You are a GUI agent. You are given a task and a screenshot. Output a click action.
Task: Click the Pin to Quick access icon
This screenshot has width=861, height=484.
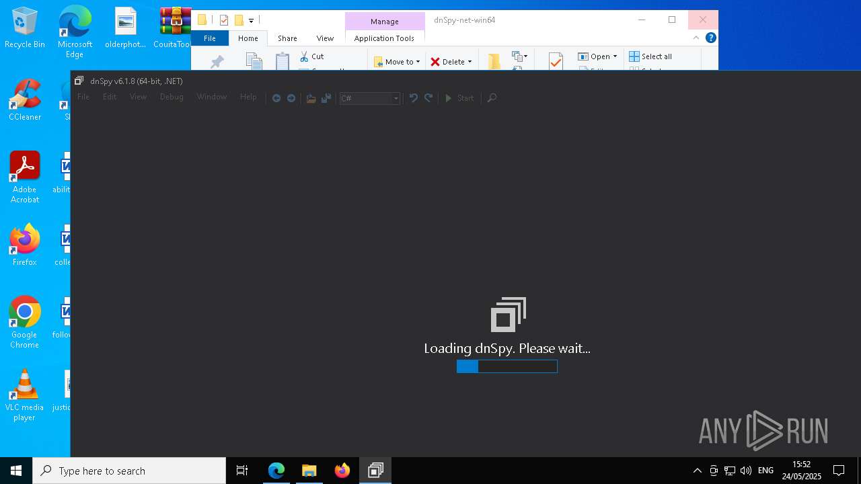point(217,62)
